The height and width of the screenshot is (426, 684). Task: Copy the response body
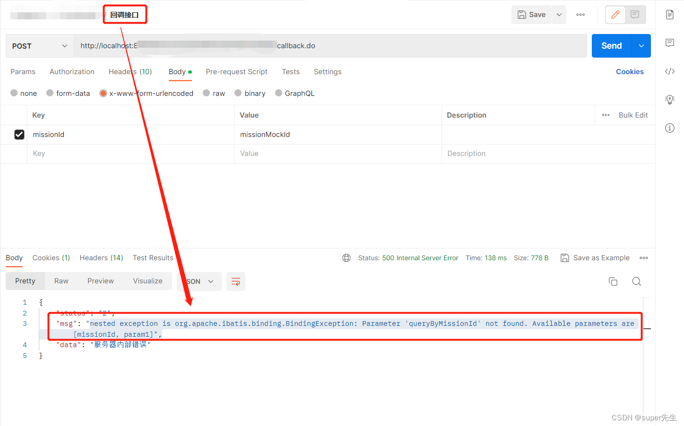click(613, 281)
